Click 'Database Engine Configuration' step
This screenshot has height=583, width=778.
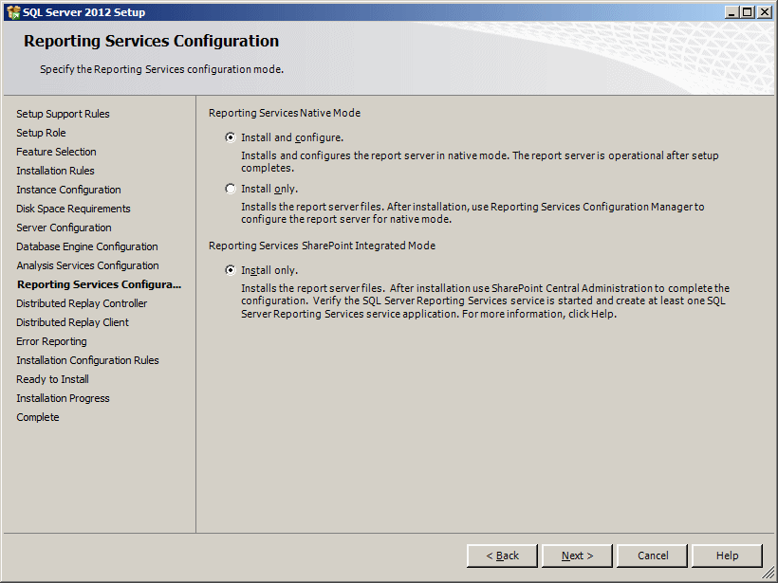click(87, 246)
